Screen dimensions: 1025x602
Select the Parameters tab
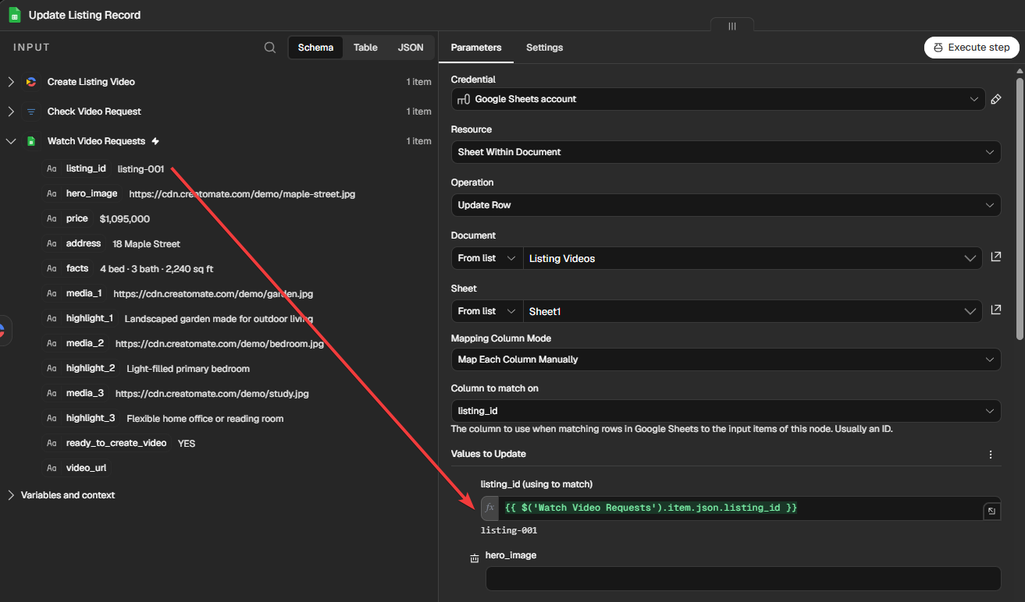[476, 48]
